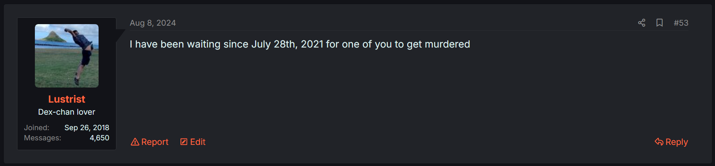The image size is (715, 166).
Task: Bookmark this post with the bookmark icon
Action: pos(660,23)
